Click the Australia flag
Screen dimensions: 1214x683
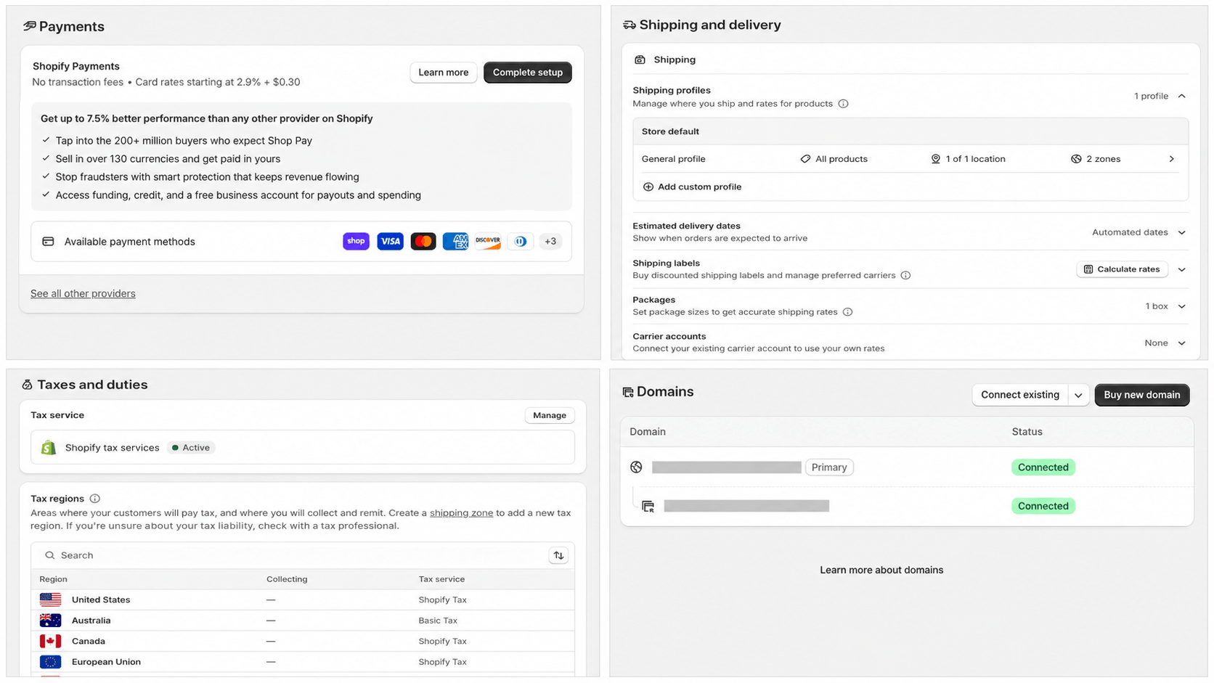pos(50,621)
